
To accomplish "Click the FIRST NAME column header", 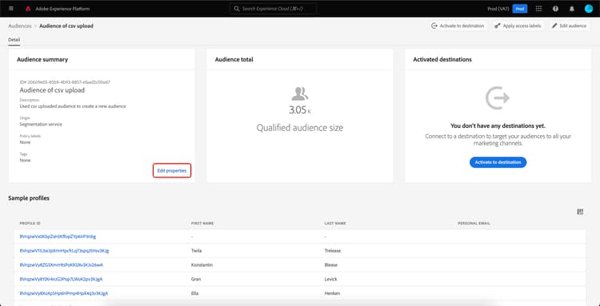I will tap(202, 223).
